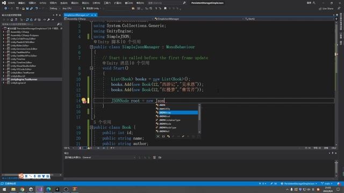Click the Live Share button

click(326, 9)
